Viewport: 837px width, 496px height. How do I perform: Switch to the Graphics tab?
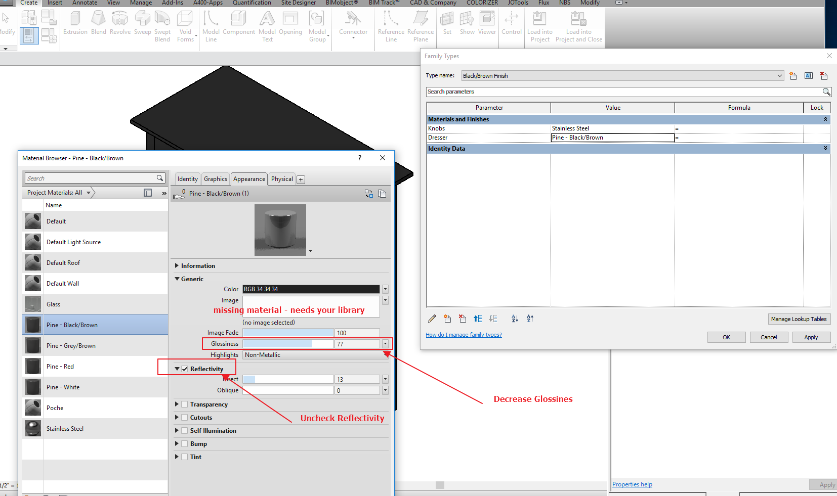point(215,179)
